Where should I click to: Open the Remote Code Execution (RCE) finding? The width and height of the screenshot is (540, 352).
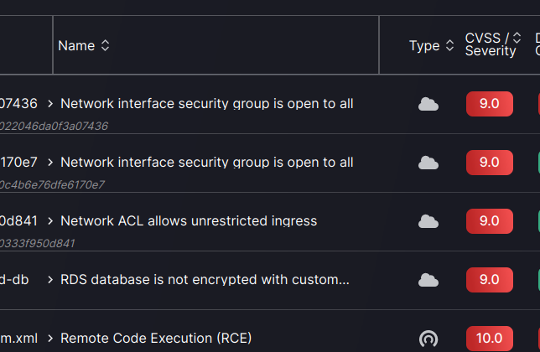coord(156,339)
